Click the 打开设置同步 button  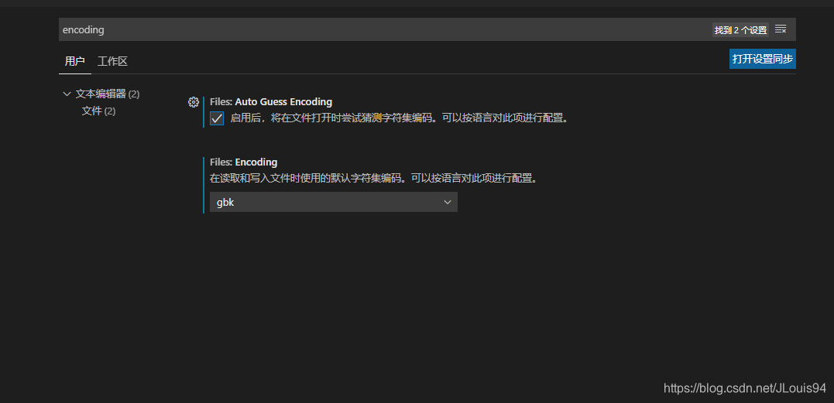click(762, 59)
